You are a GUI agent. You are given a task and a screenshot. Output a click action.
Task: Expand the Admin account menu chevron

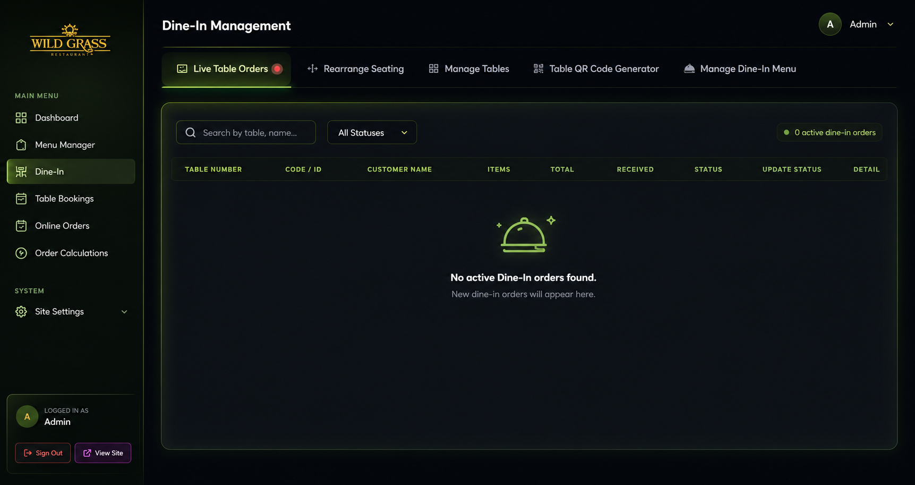point(891,24)
